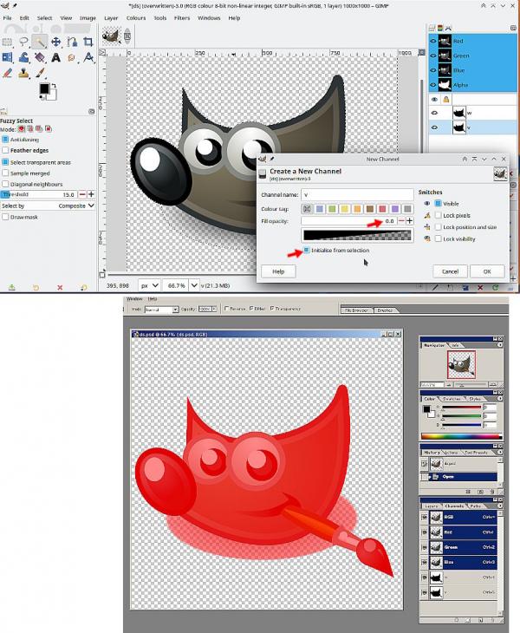
Task: Hide the Alpha channel eye in GIMP
Action: [x=433, y=85]
